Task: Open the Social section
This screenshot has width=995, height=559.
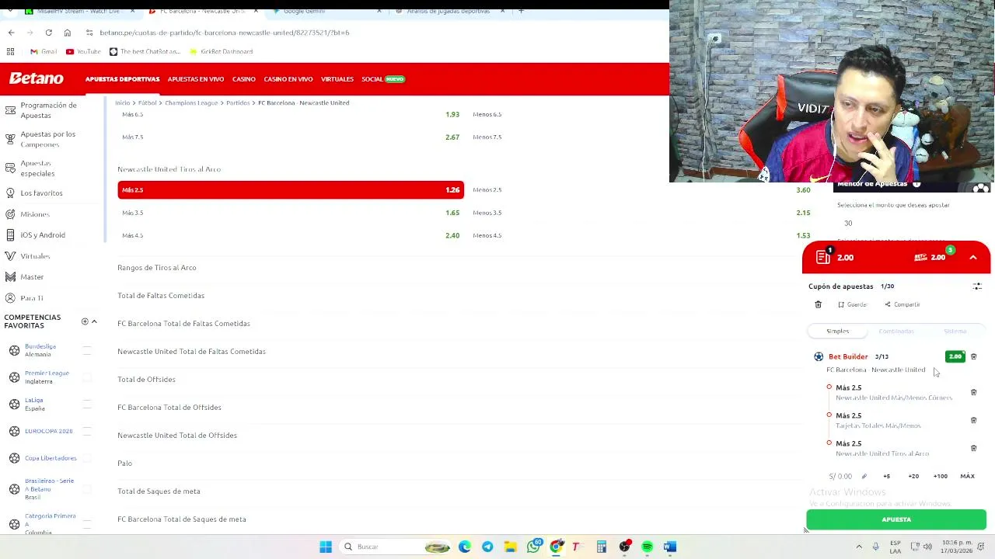Action: pos(382,79)
